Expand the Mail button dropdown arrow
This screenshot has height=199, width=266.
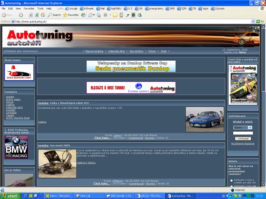coord(94,15)
